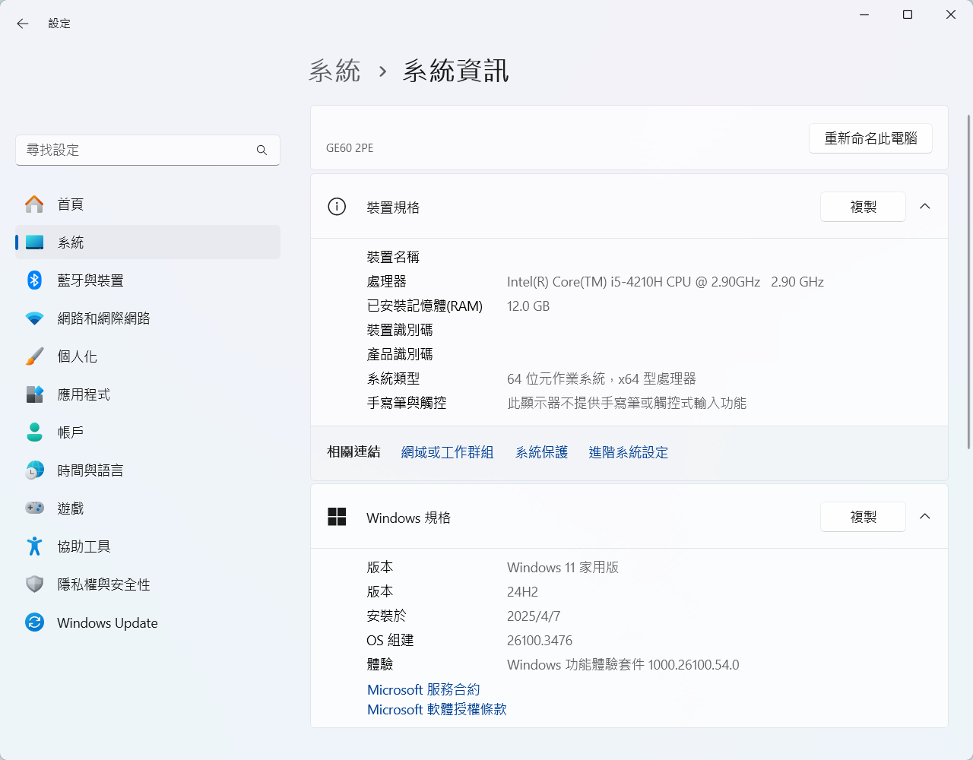
Task: Select 藍牙與裝置 in the sidebar
Action: point(147,280)
